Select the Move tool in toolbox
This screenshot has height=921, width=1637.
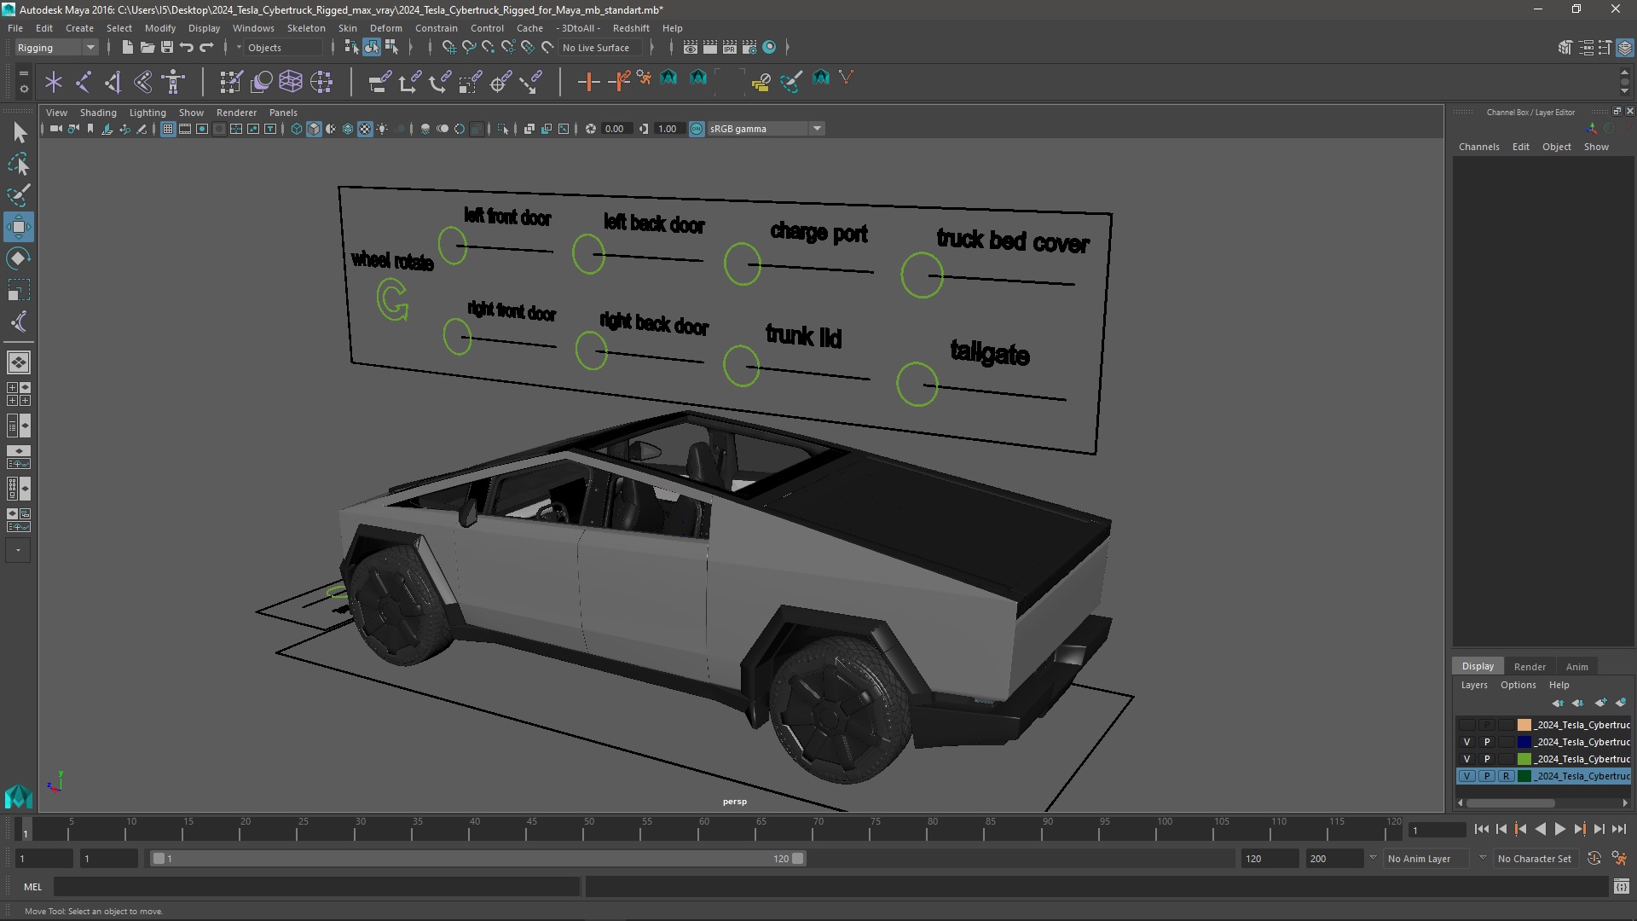[x=19, y=227]
